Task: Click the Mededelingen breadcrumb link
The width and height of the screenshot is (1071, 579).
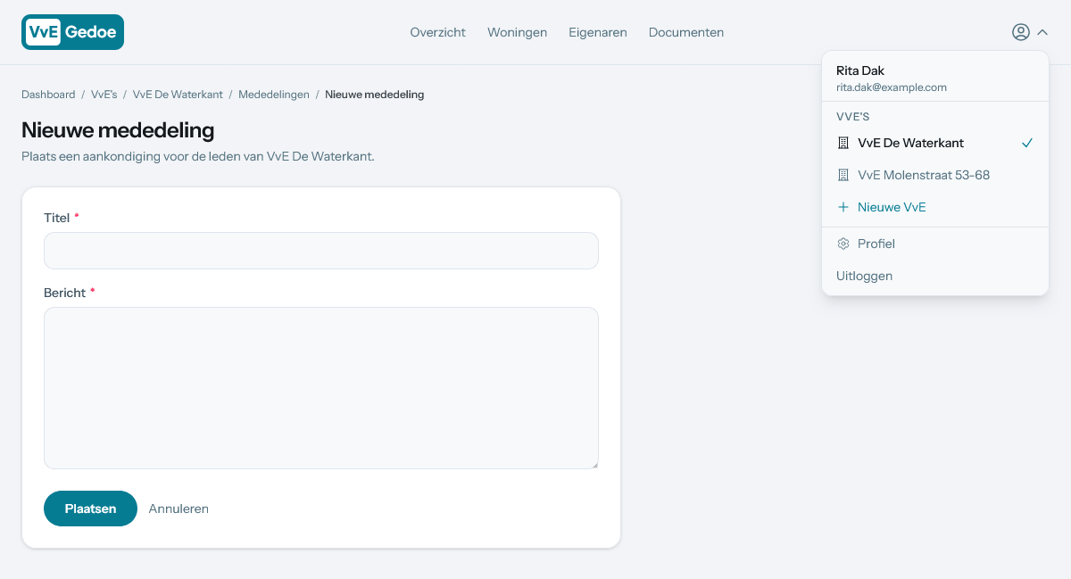Action: tap(274, 94)
